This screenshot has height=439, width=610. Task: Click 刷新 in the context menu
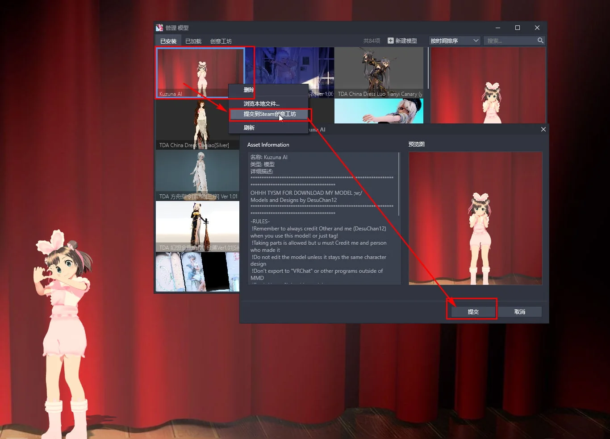point(249,127)
